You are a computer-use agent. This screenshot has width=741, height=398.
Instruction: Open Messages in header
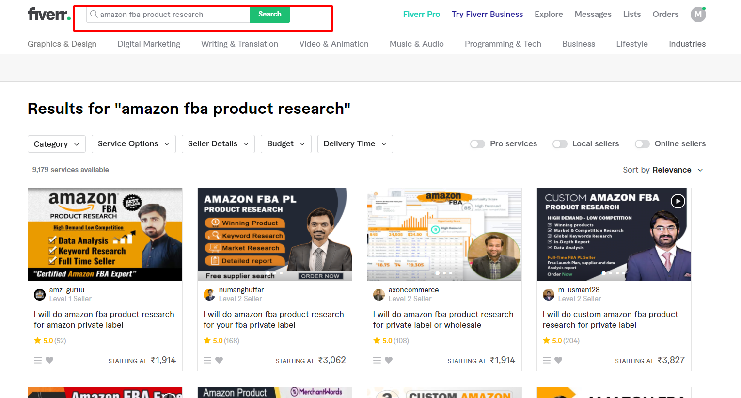tap(593, 15)
